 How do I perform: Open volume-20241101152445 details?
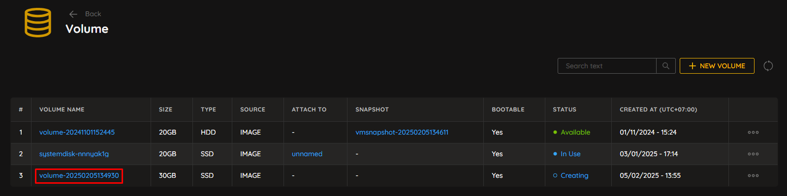[77, 132]
